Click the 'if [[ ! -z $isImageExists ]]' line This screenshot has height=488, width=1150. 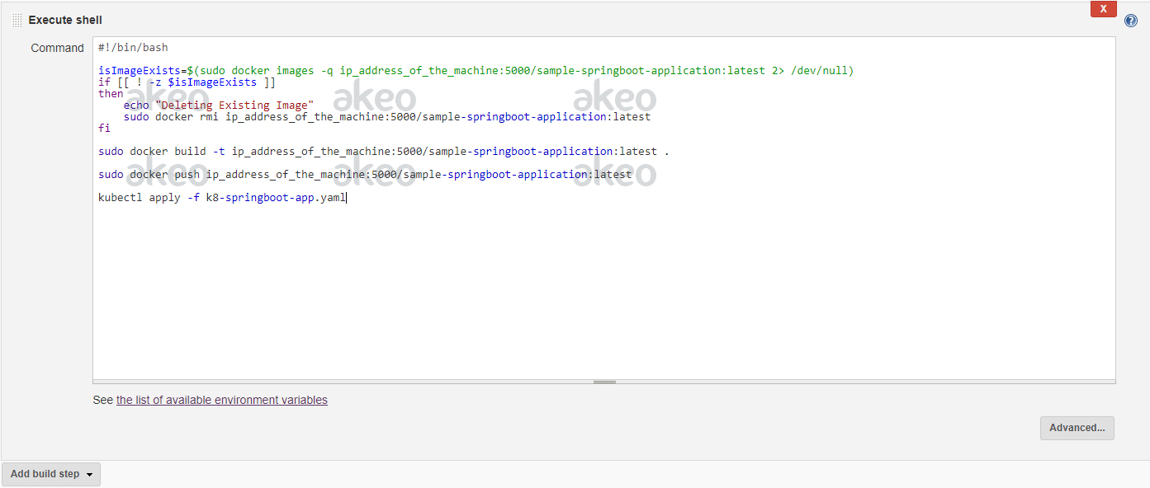pyautogui.click(x=187, y=82)
